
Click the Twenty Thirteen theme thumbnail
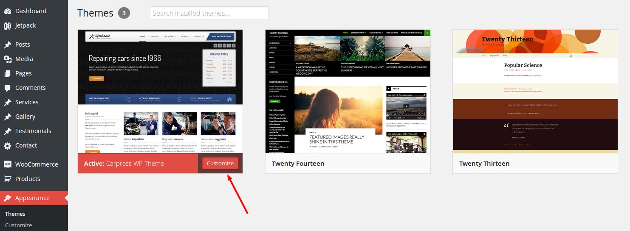coord(535,91)
